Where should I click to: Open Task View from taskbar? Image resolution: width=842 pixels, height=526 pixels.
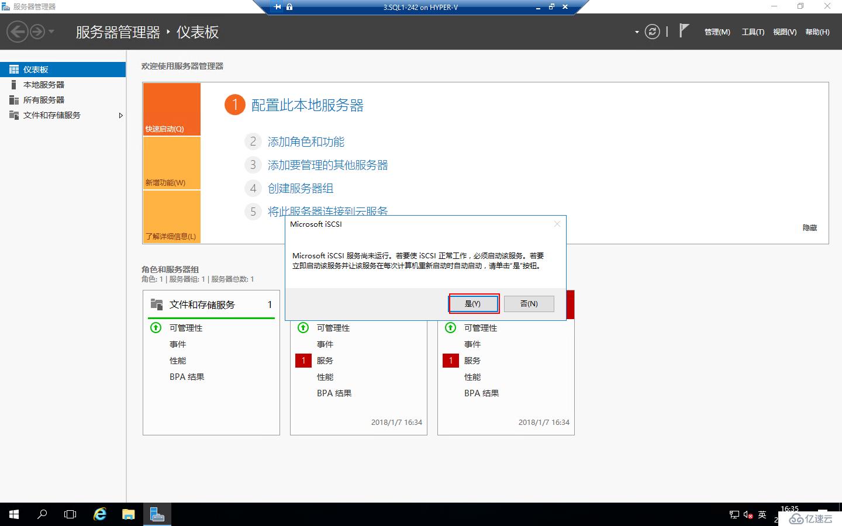pyautogui.click(x=70, y=514)
